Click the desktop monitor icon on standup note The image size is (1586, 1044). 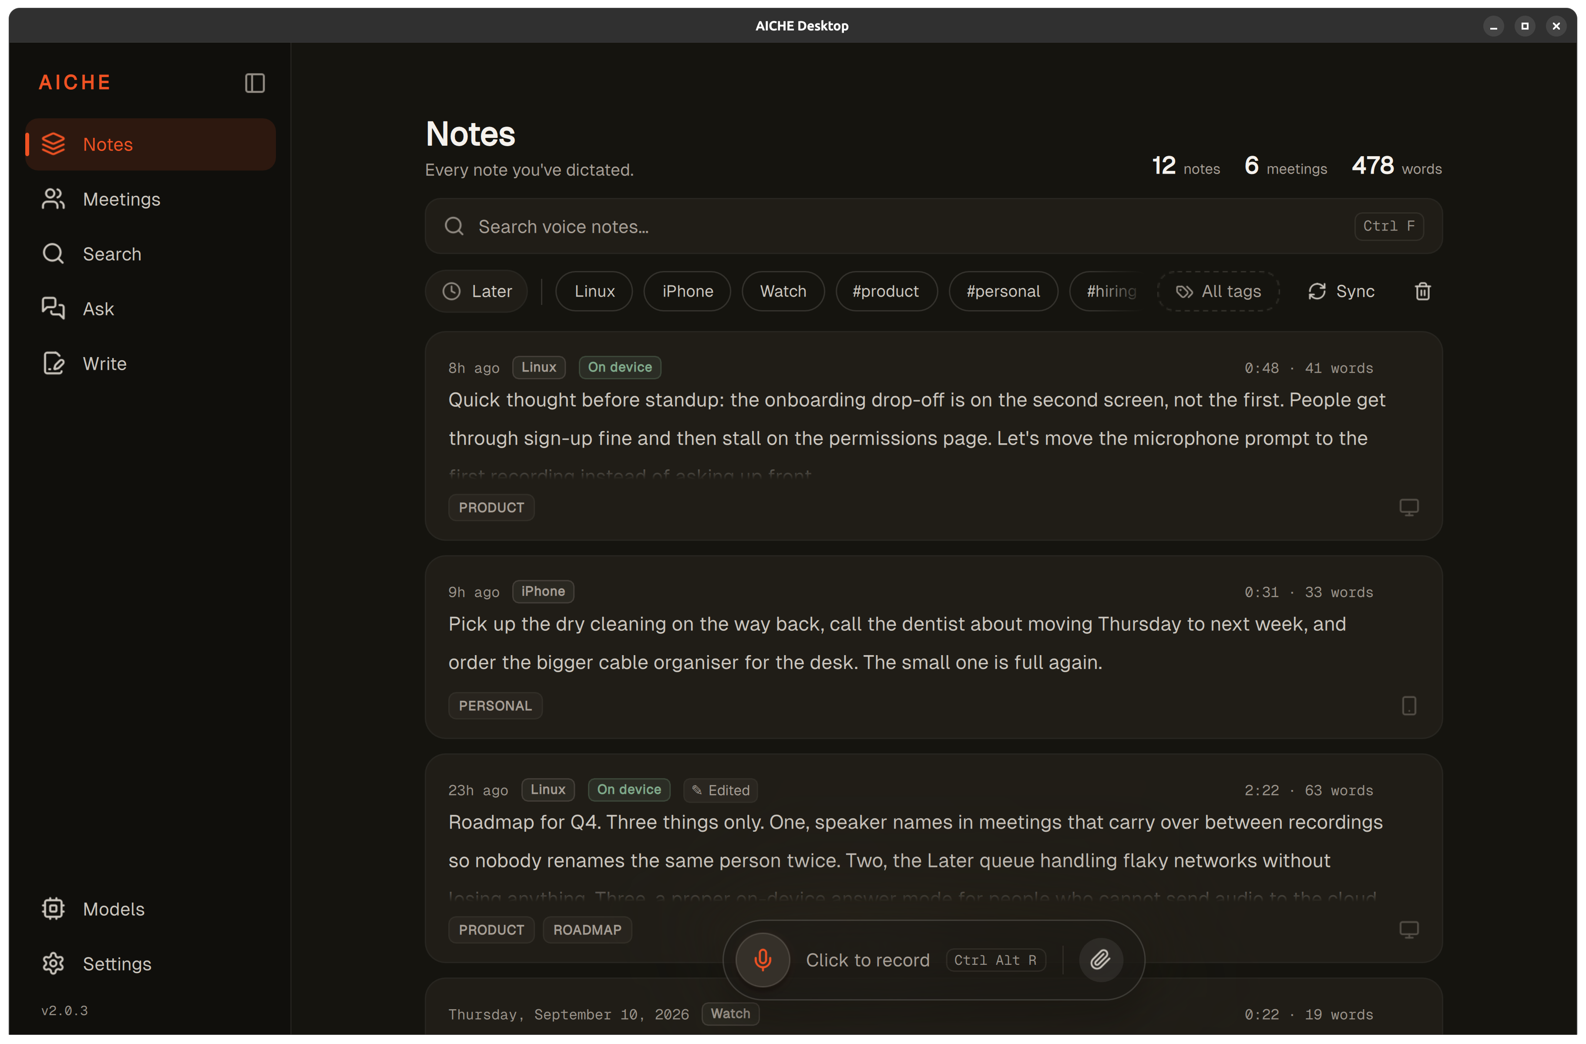click(x=1409, y=507)
